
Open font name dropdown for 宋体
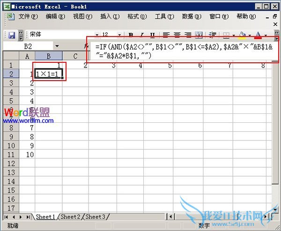tap(97, 35)
